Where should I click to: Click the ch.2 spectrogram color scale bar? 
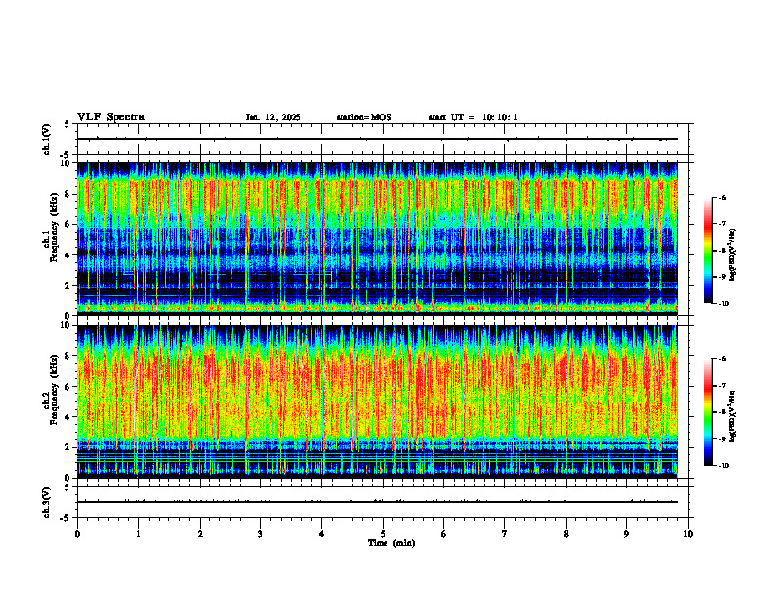pos(708,412)
